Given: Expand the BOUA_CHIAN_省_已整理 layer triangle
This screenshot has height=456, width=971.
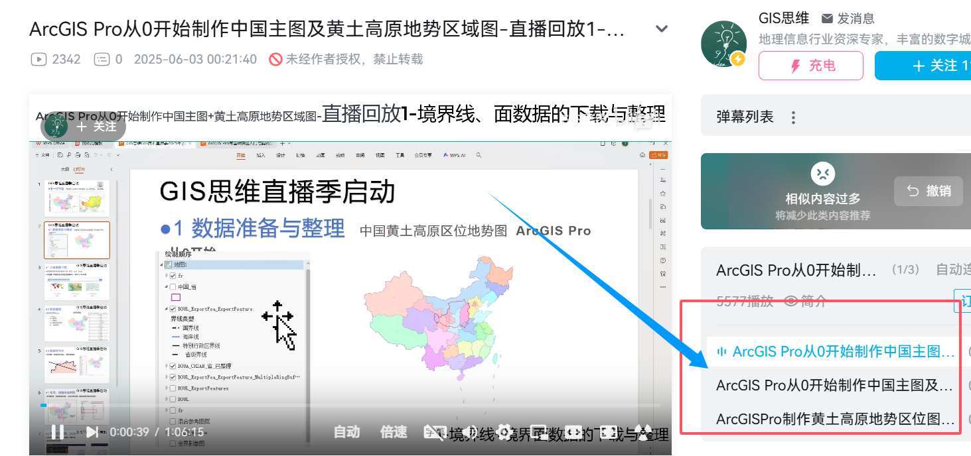Looking at the screenshot, I should pos(166,366).
